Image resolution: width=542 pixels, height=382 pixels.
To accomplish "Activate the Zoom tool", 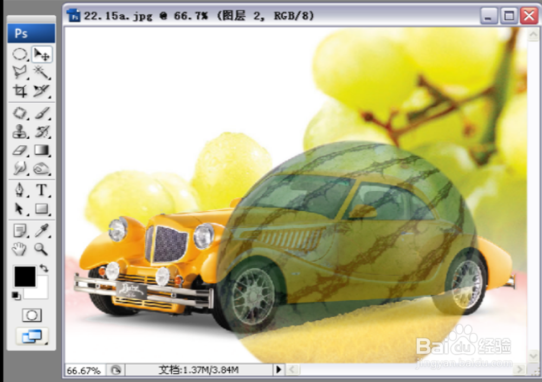I will 42,249.
